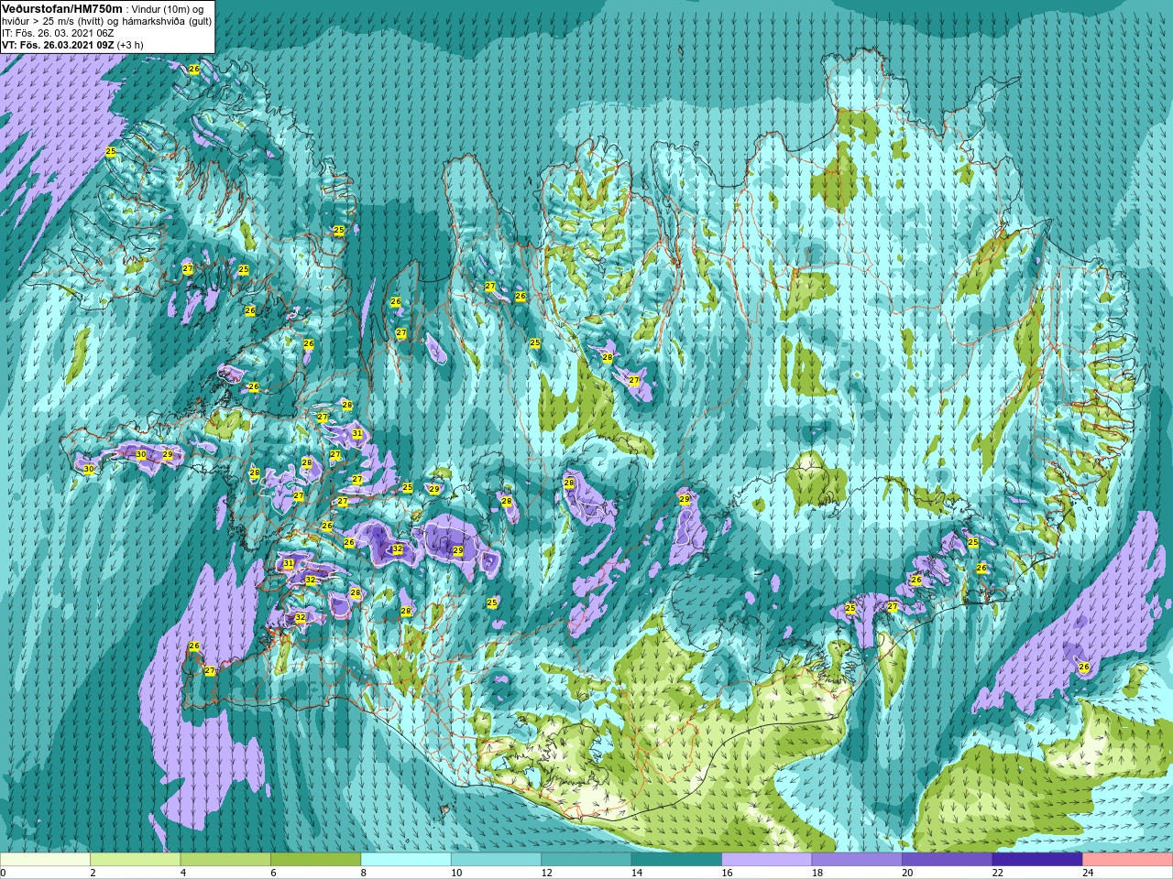The height and width of the screenshot is (879, 1173).
Task: Click the 20–22 m/s violet legend swatch
Action: tap(948, 860)
